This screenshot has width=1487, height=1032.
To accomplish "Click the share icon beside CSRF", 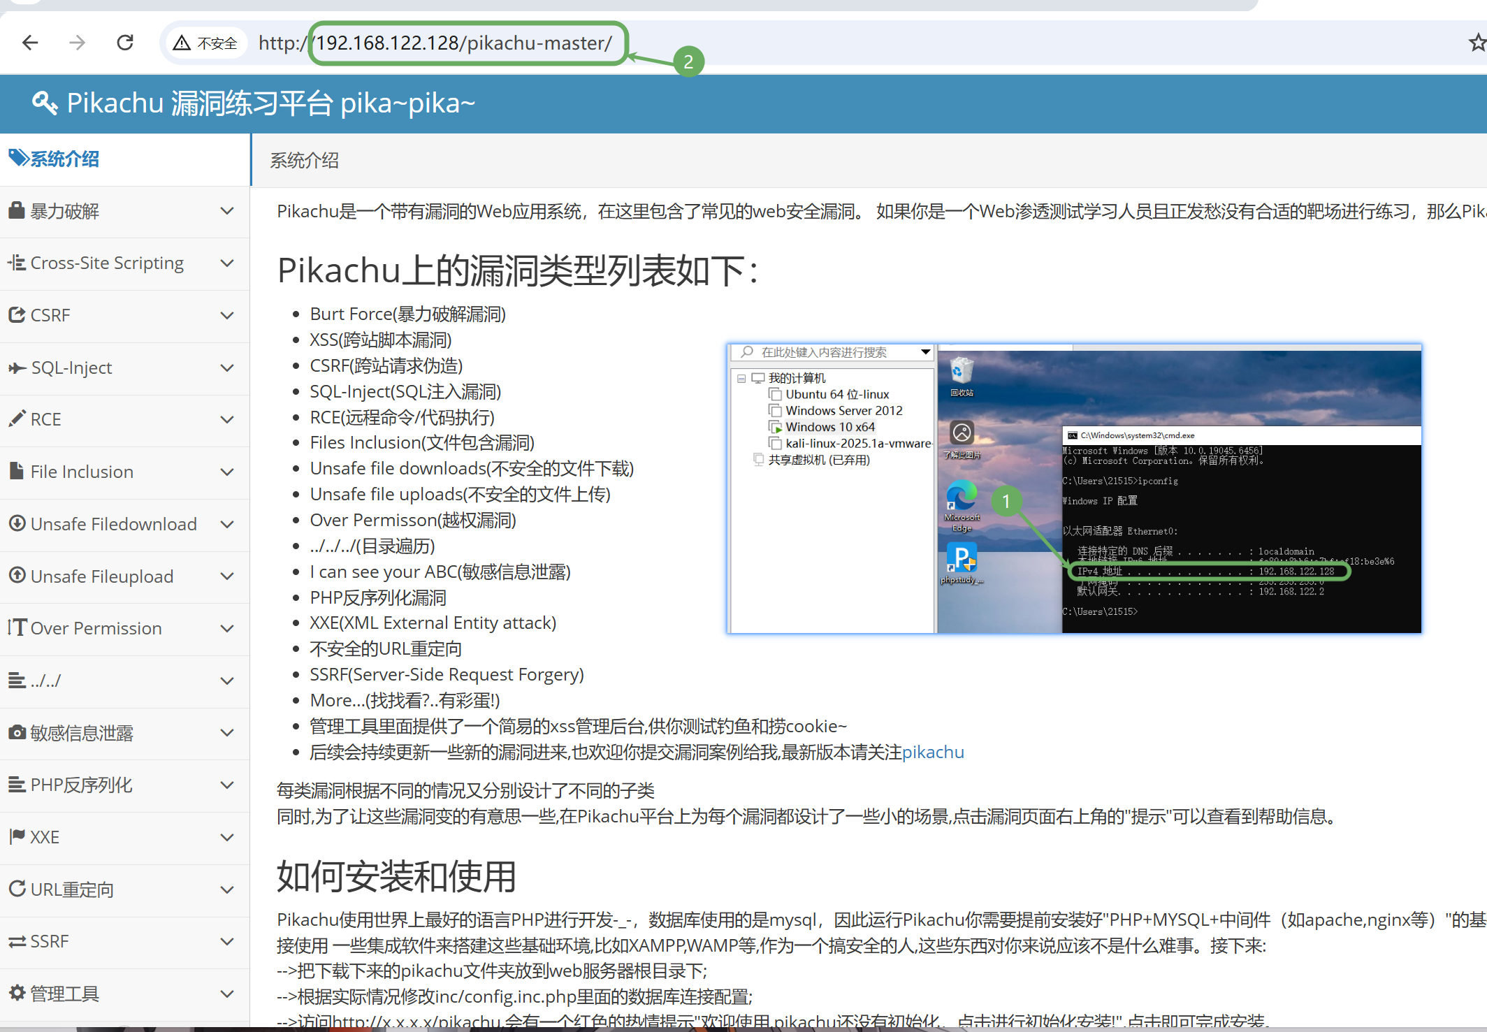I will [17, 314].
